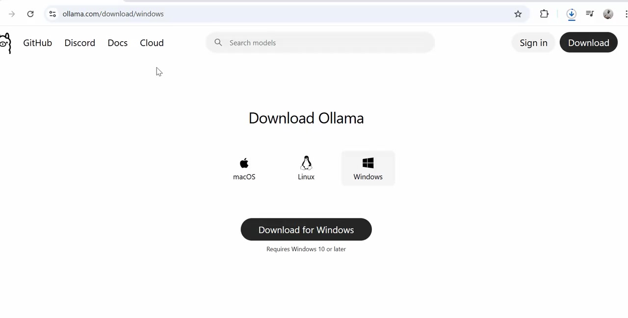This screenshot has width=628, height=318.
Task: Click the Ollama llama logo
Action: coord(6,43)
